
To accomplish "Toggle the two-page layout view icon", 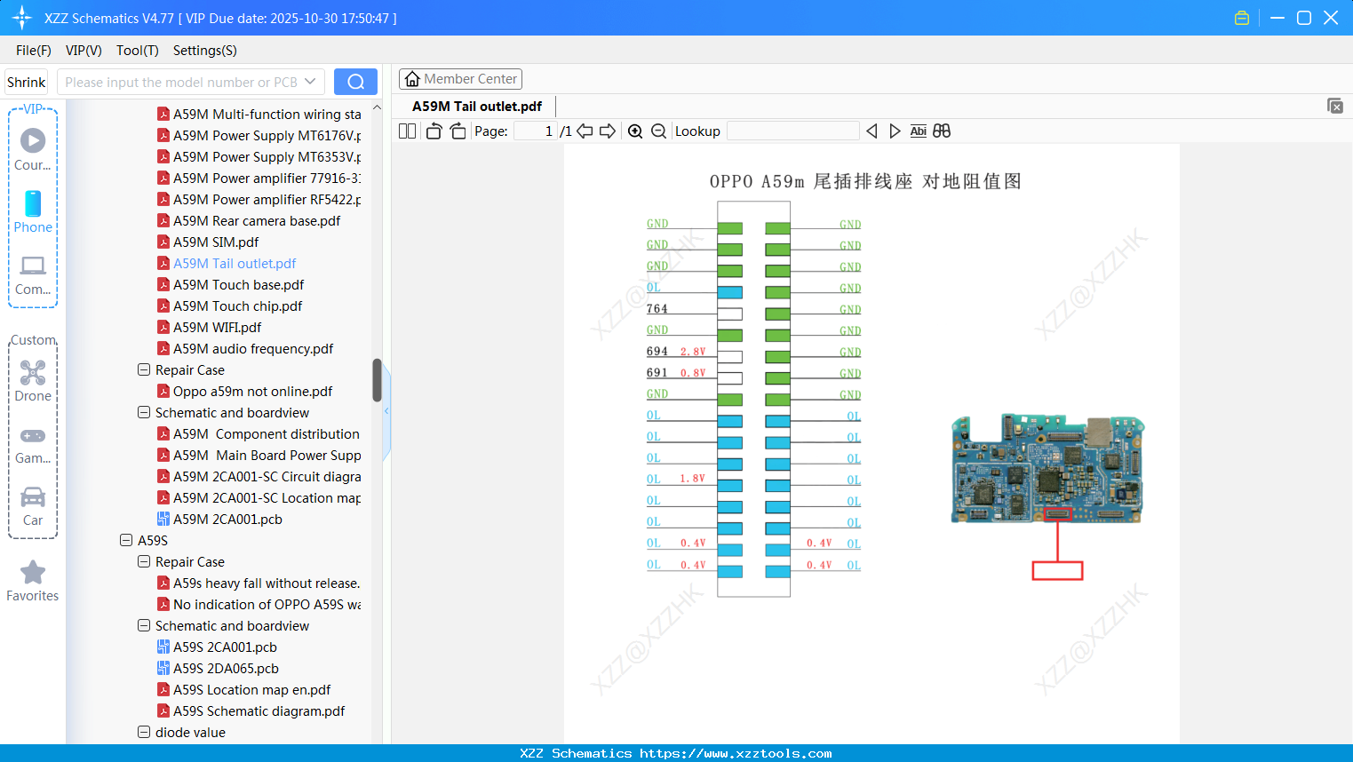I will pos(408,131).
